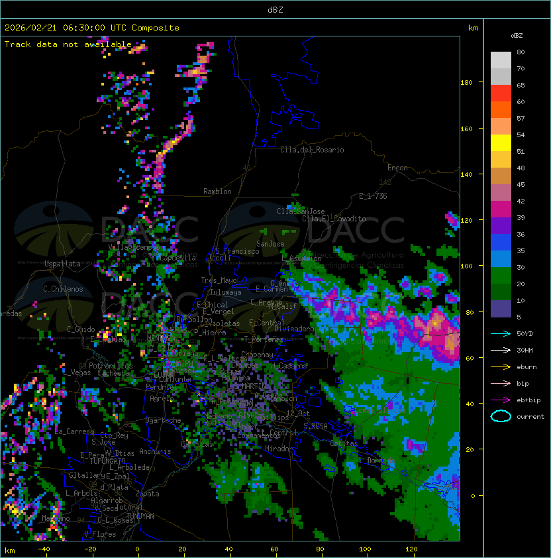Viewport: 551px width, 558px height.
Task: Click the 'Clla.del_Rosario' place label
Action: coord(312,150)
